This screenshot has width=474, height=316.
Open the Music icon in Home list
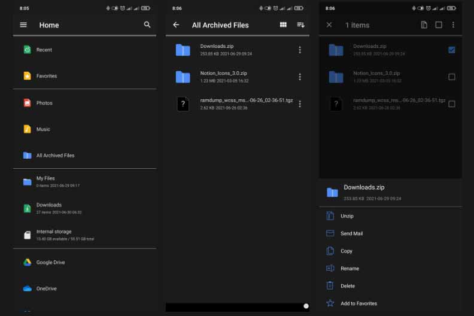[27, 129]
